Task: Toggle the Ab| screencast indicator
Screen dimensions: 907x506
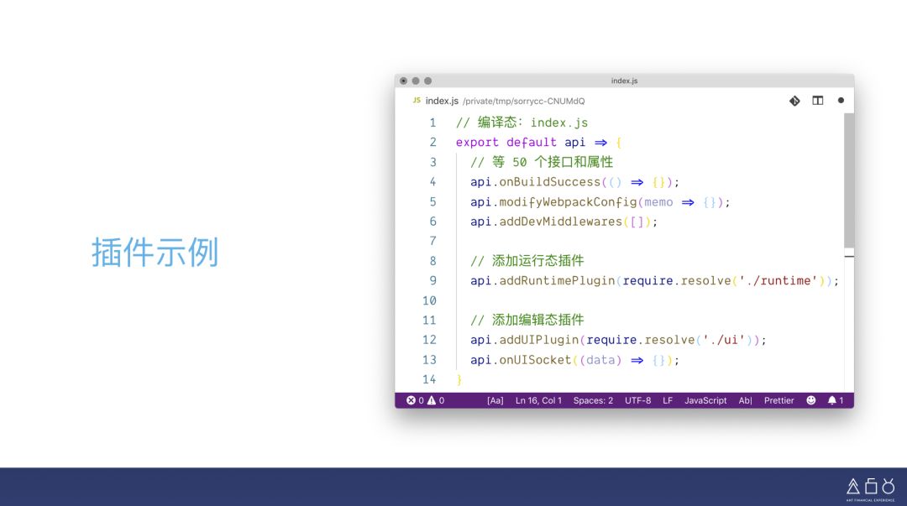Action: pyautogui.click(x=745, y=400)
